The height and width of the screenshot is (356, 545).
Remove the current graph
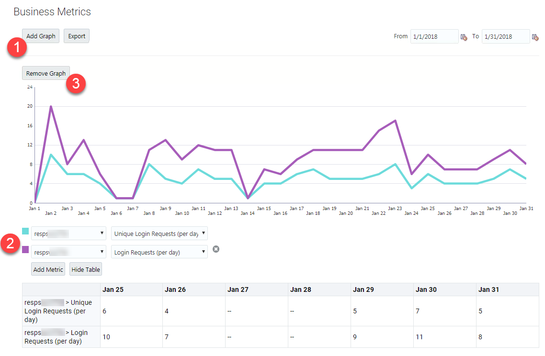pyautogui.click(x=45, y=73)
